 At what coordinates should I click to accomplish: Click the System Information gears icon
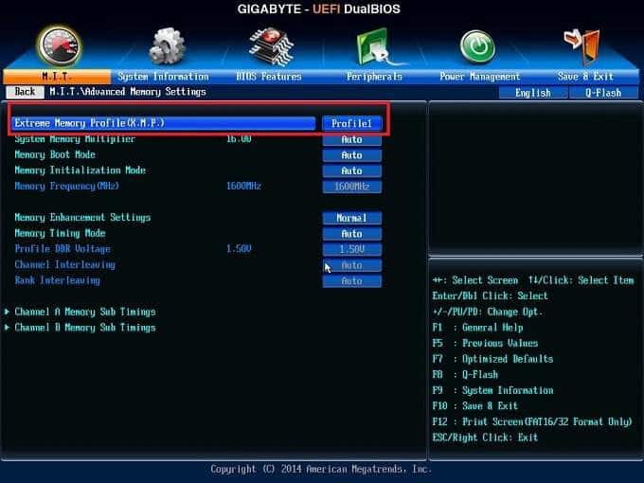click(x=167, y=45)
